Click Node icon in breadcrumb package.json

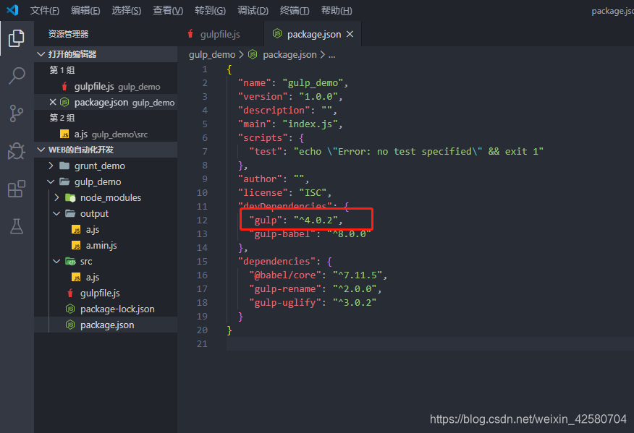tap(253, 54)
